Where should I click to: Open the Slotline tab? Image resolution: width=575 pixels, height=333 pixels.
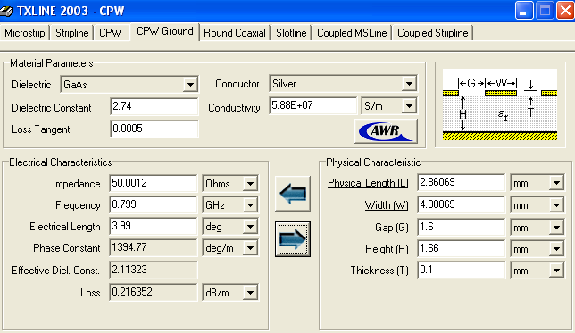[x=291, y=33]
